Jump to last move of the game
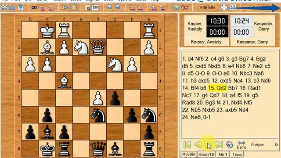Image resolution: width=281 pixels, height=158 pixels. click(219, 145)
